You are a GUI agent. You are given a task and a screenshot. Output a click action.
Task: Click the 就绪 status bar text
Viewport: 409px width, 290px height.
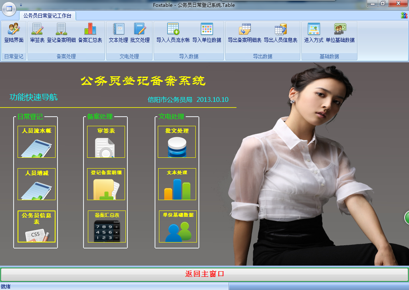tap(6, 287)
